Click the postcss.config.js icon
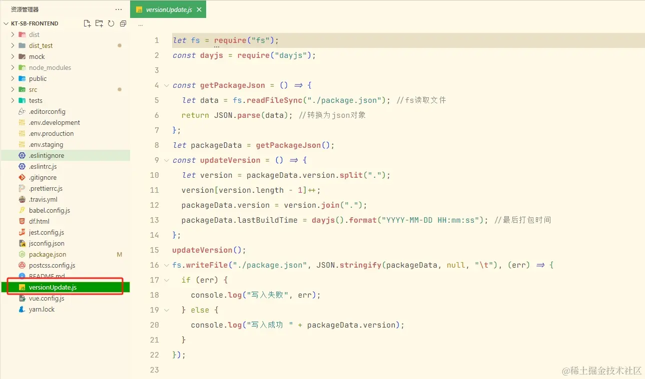The height and width of the screenshot is (379, 645). pos(22,265)
